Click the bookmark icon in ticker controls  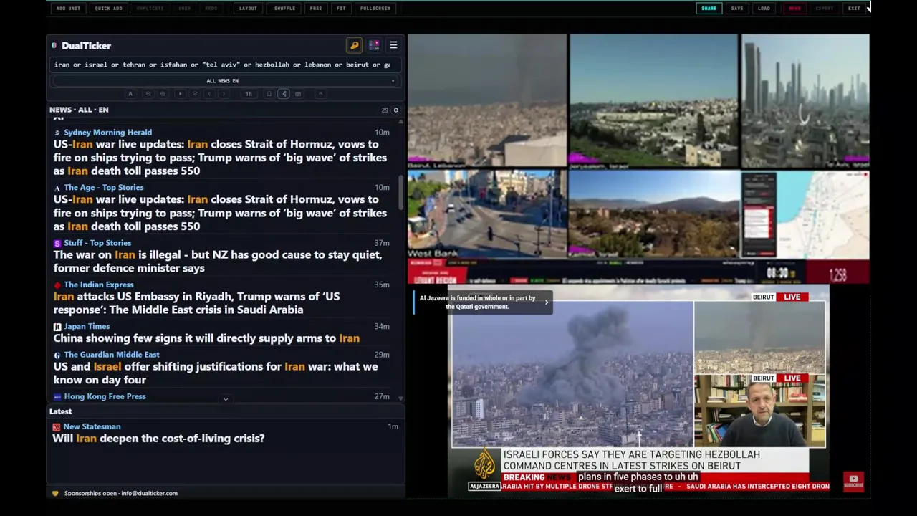(x=269, y=94)
